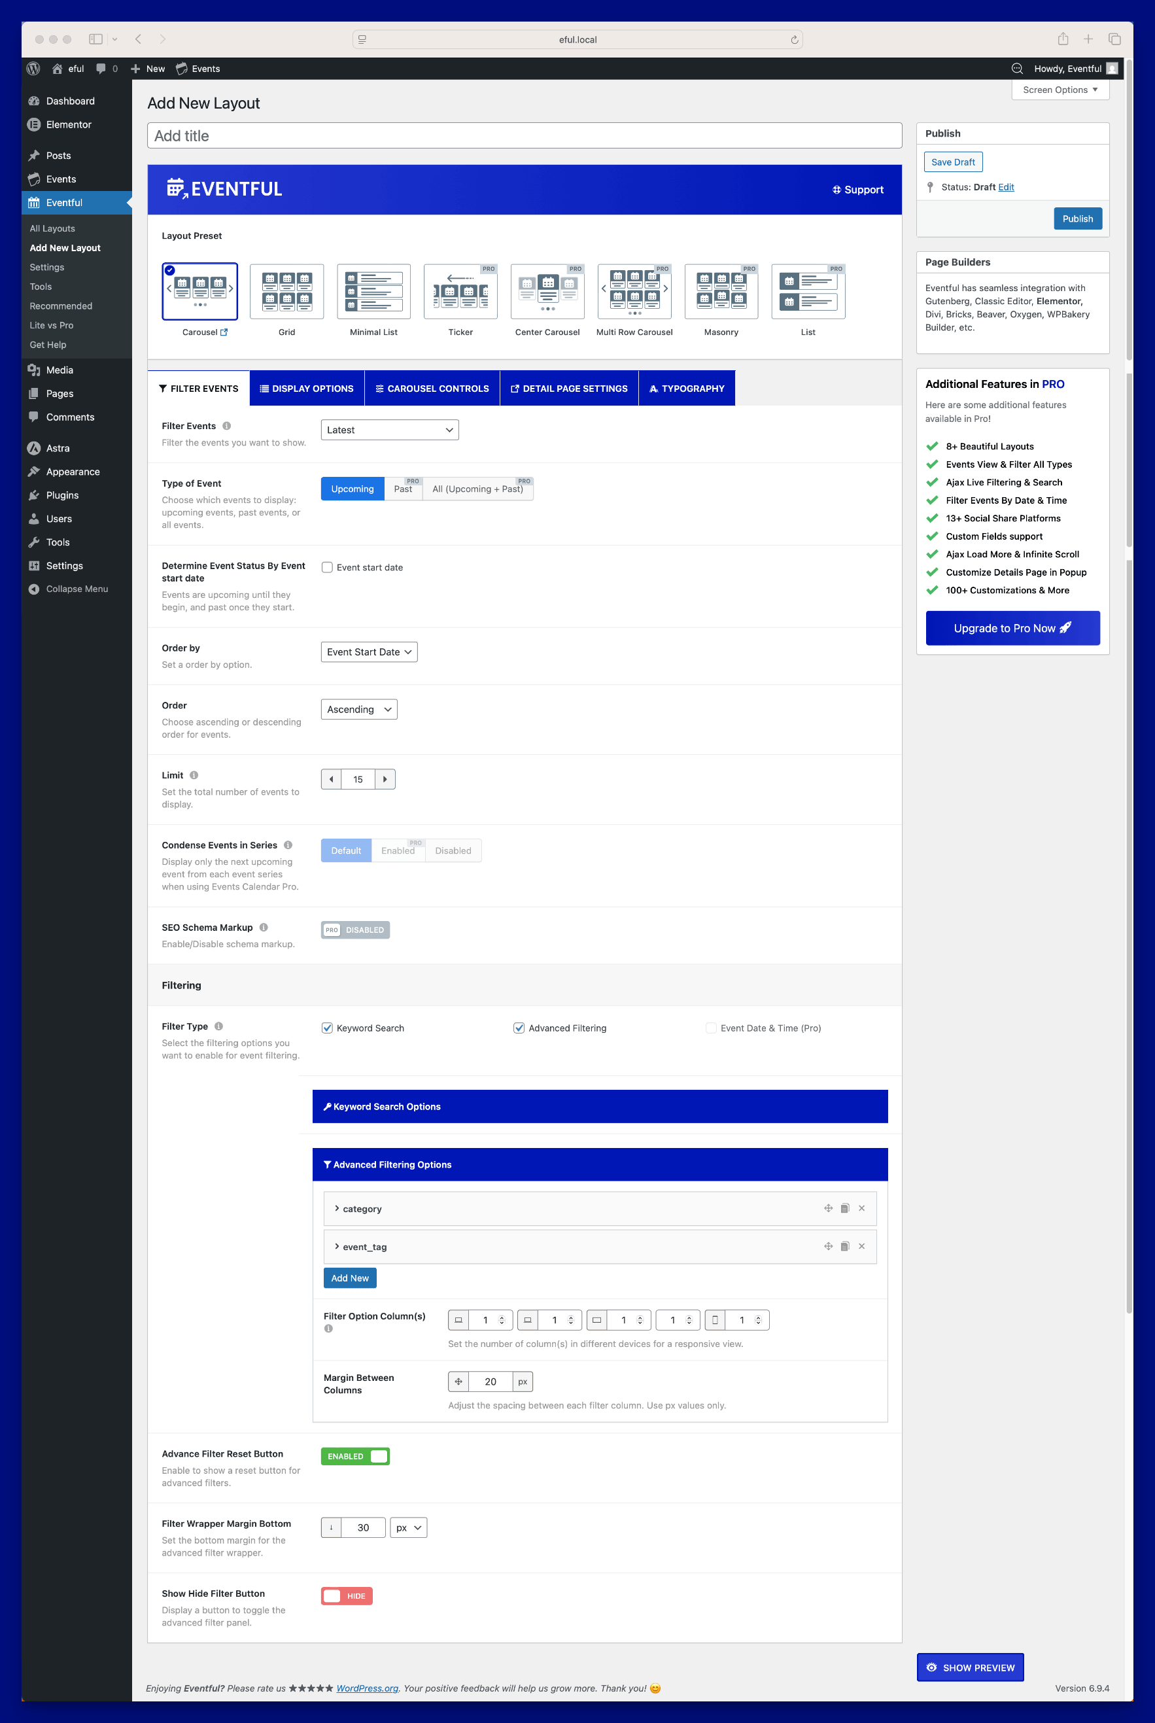The image size is (1155, 1723).
Task: Click the move handle on category row
Action: (828, 1208)
